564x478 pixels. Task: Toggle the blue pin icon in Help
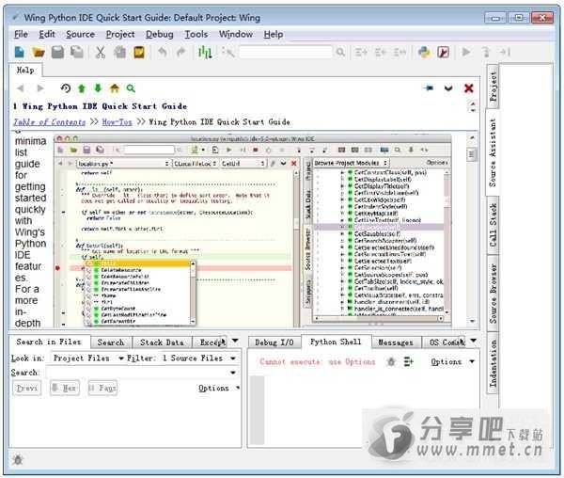point(429,88)
